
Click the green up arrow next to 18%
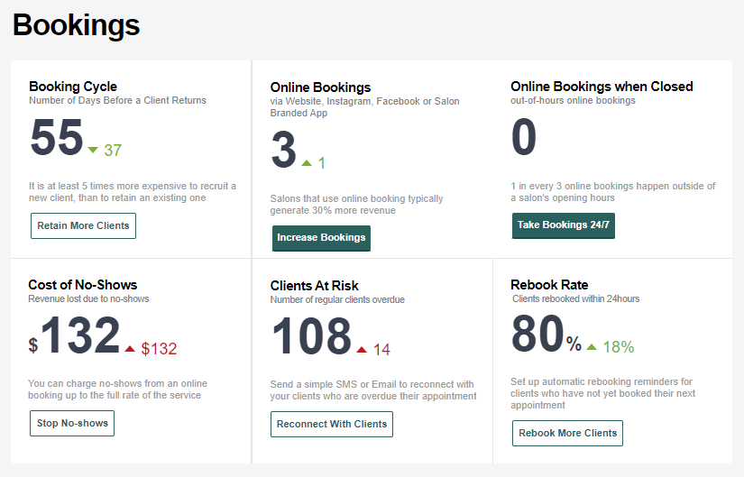[x=592, y=347]
